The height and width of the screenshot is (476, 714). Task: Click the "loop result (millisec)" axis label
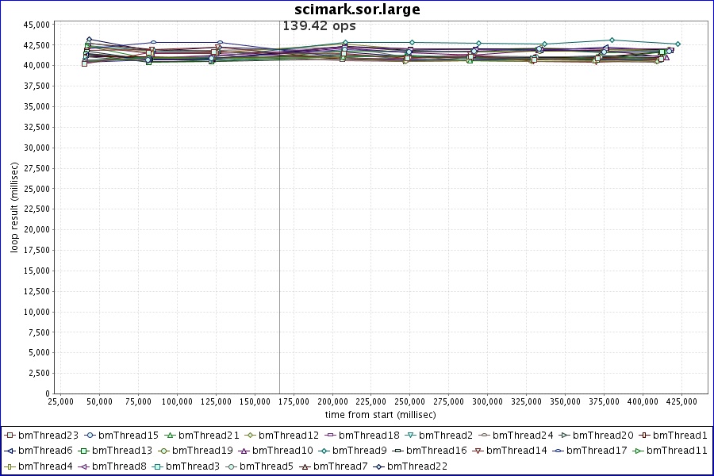pos(13,206)
